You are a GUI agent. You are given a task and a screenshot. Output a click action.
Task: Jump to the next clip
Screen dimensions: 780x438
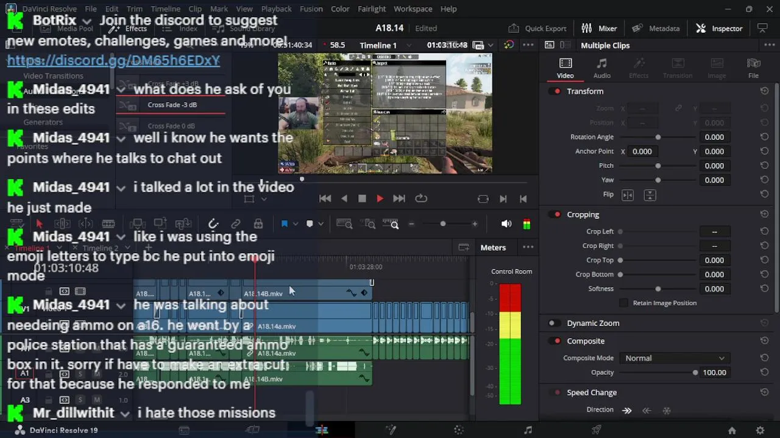(399, 199)
